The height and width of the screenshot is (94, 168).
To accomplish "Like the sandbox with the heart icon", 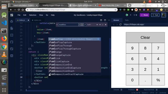I will [x=134, y=15].
